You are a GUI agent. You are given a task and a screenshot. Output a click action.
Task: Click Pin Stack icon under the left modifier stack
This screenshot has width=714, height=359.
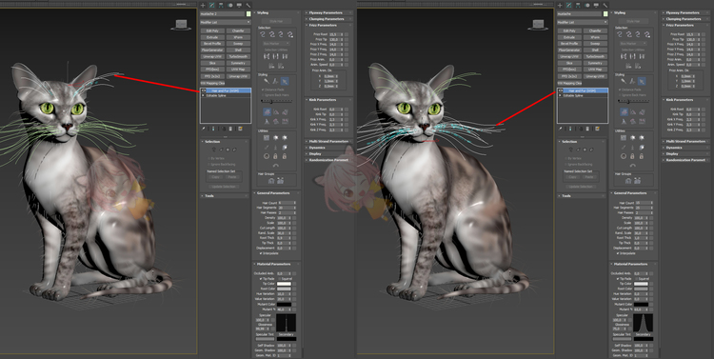[x=204, y=129]
